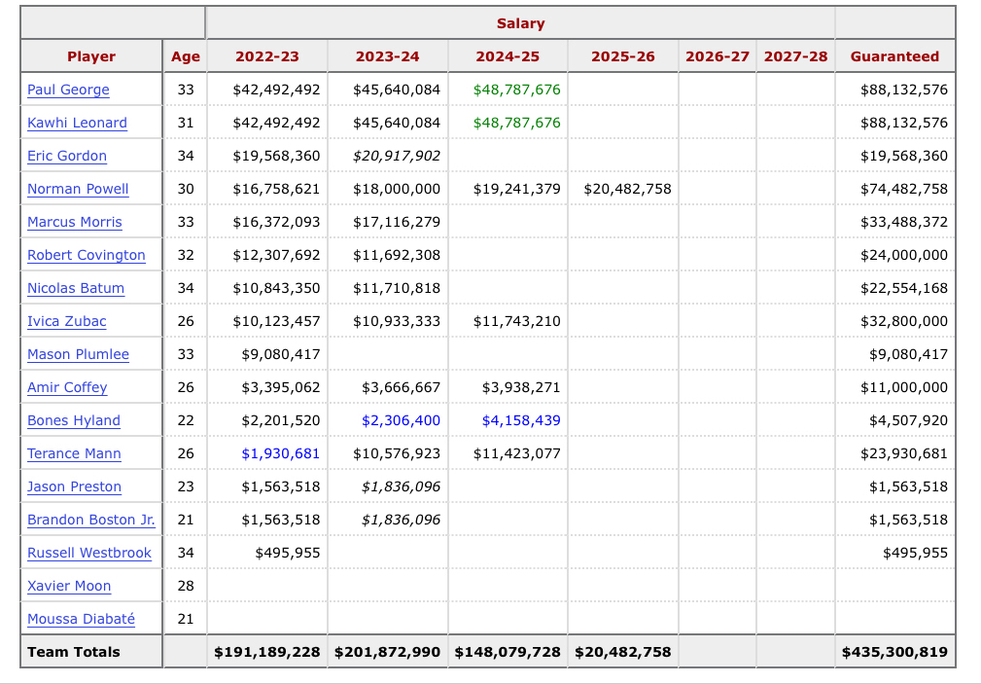Select the Terance Mann link
The image size is (981, 684).
click(x=74, y=453)
